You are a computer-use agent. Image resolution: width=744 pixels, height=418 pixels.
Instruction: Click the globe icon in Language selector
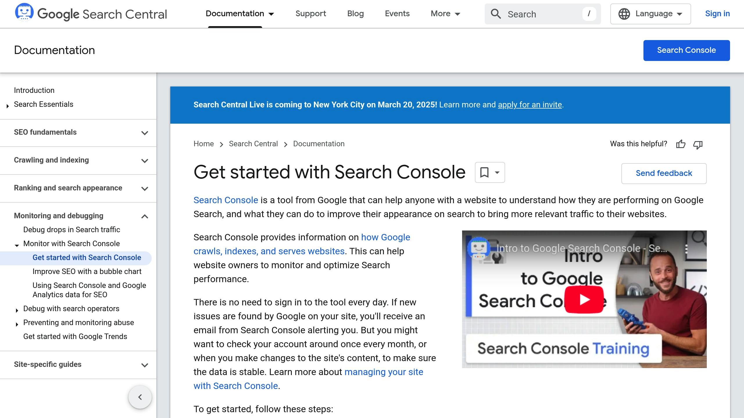[624, 14]
